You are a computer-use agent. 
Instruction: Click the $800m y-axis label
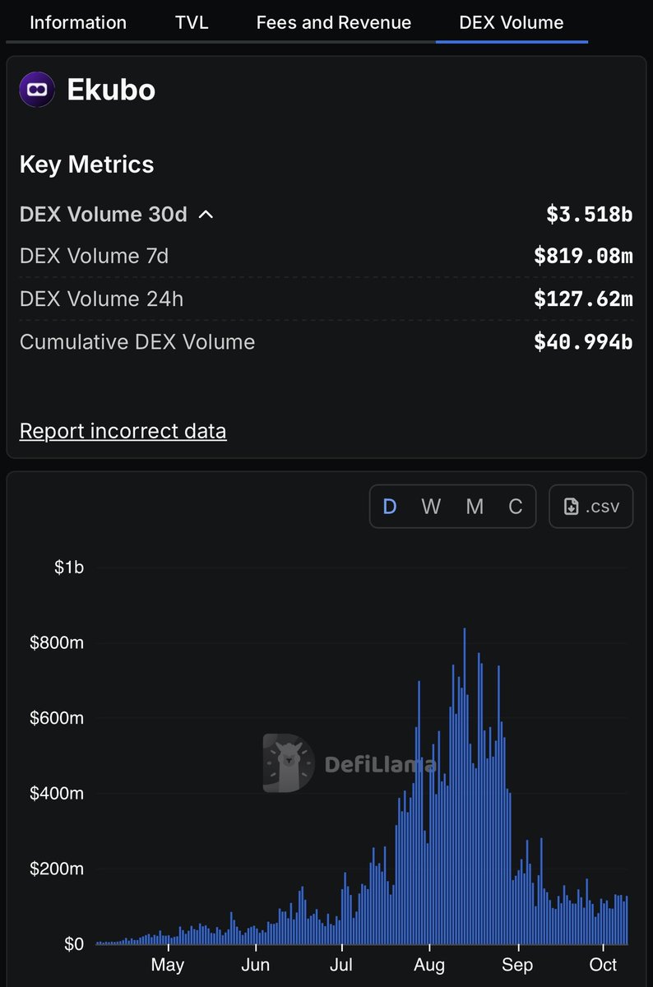(57, 642)
